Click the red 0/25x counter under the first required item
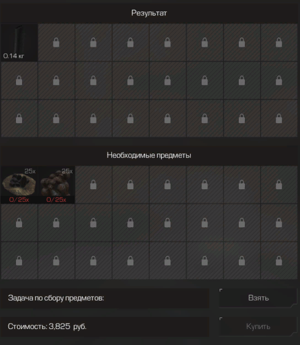 pyautogui.click(x=19, y=200)
